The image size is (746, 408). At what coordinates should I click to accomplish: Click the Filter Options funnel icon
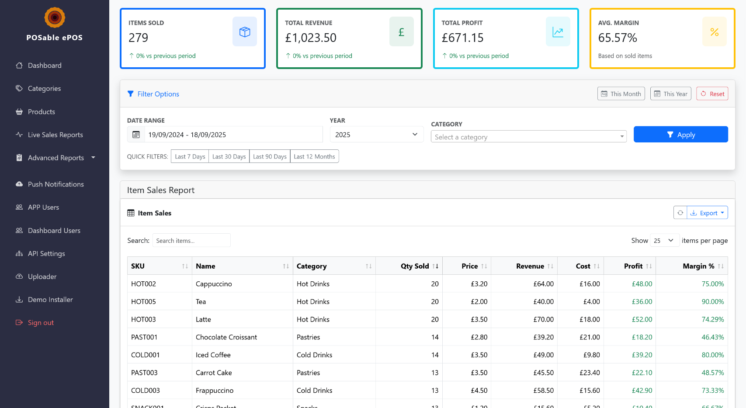point(130,94)
